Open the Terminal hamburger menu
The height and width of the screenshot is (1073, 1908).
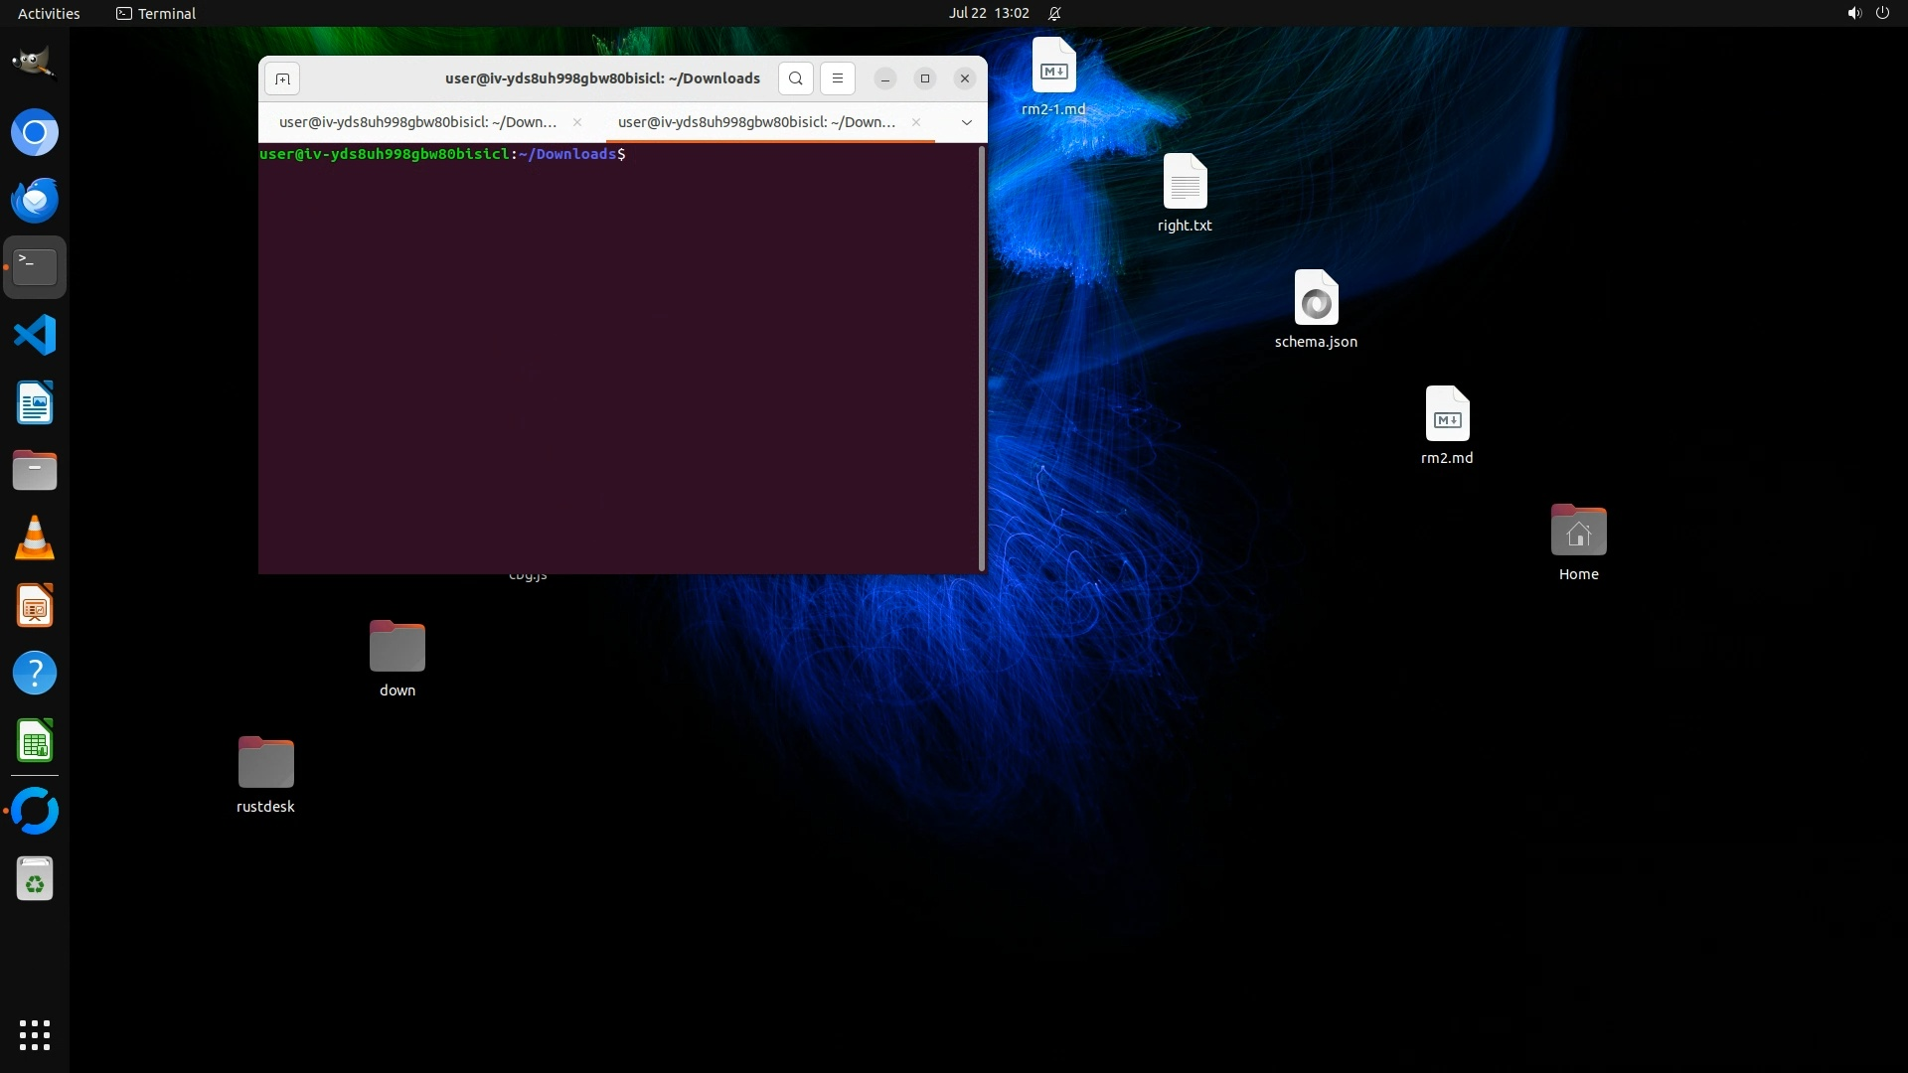[837, 78]
